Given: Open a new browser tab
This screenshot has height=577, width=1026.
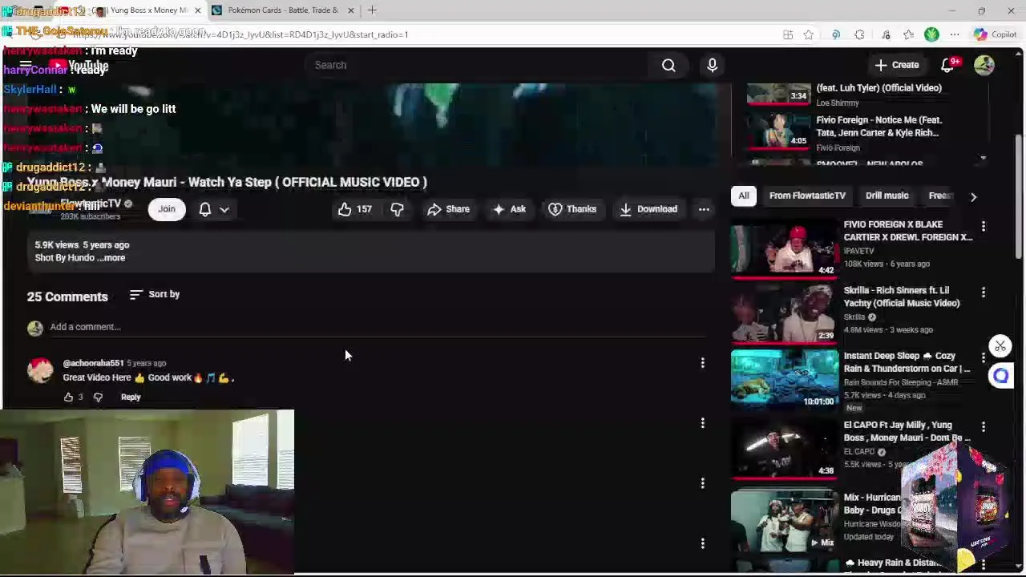Looking at the screenshot, I should pyautogui.click(x=373, y=10).
